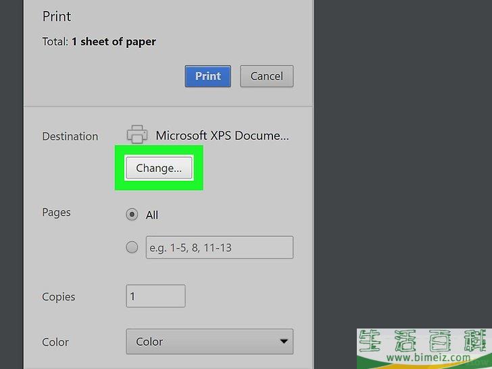Click the Destination label
492x369 pixels.
pos(70,136)
